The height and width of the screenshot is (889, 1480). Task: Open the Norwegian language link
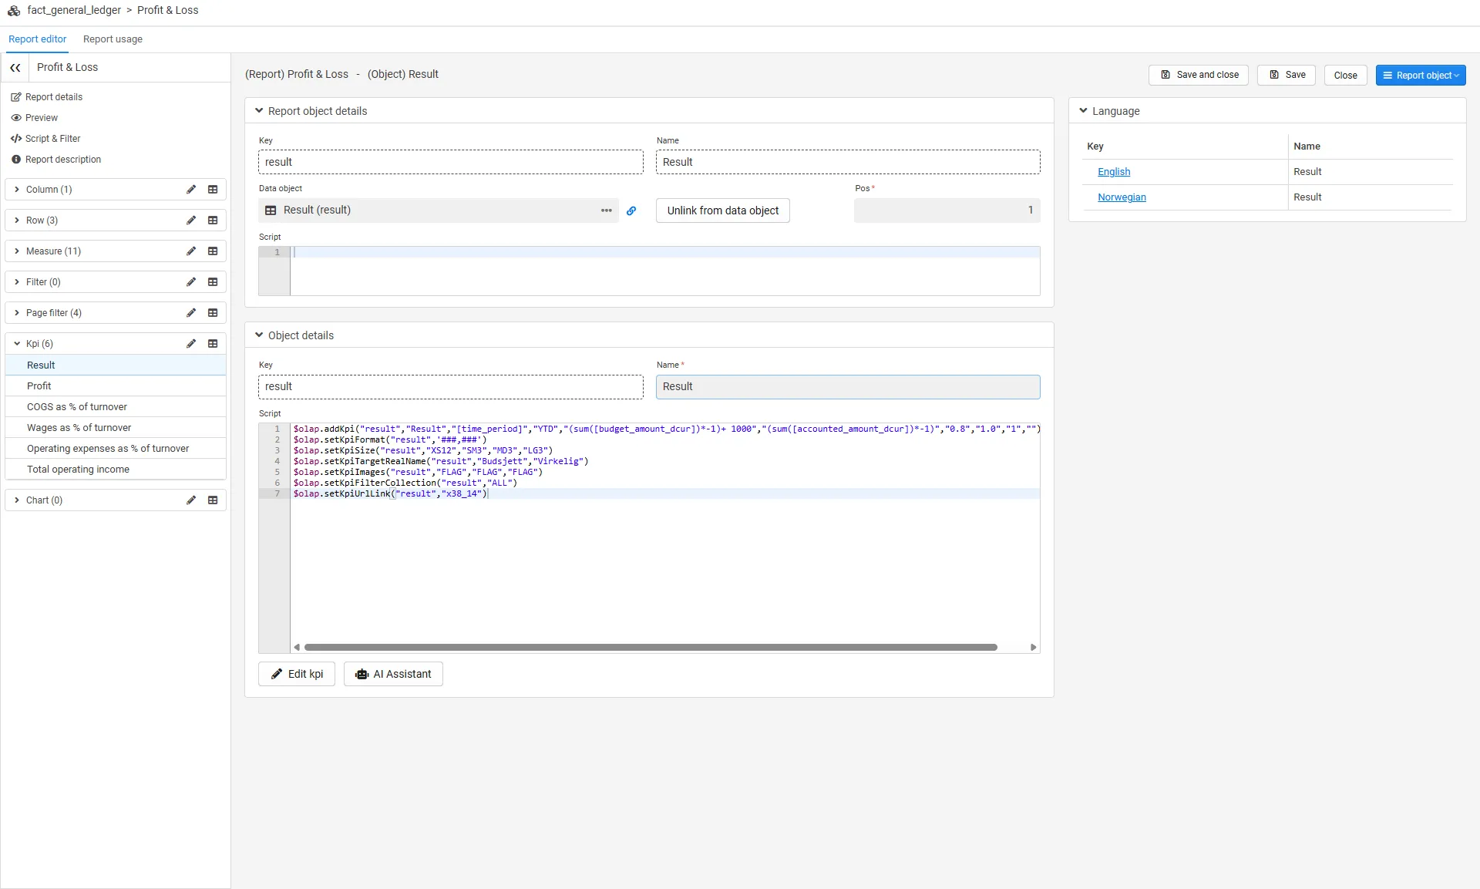coord(1122,197)
